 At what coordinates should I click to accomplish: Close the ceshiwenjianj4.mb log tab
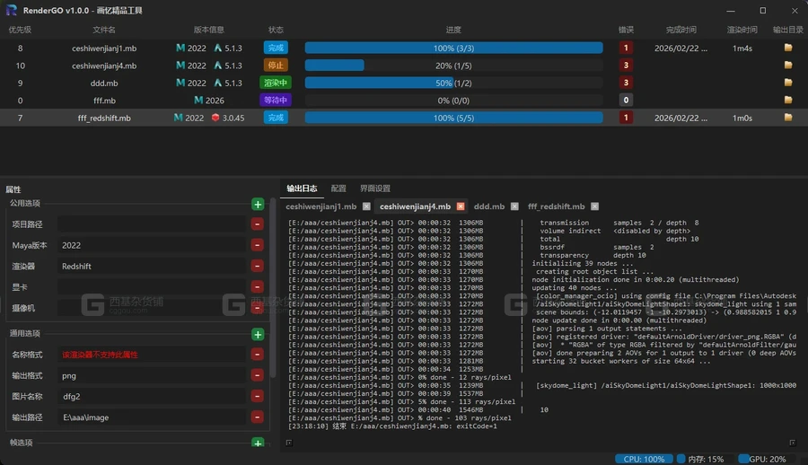(461, 206)
